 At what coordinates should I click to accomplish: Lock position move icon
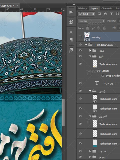(98, 28)
